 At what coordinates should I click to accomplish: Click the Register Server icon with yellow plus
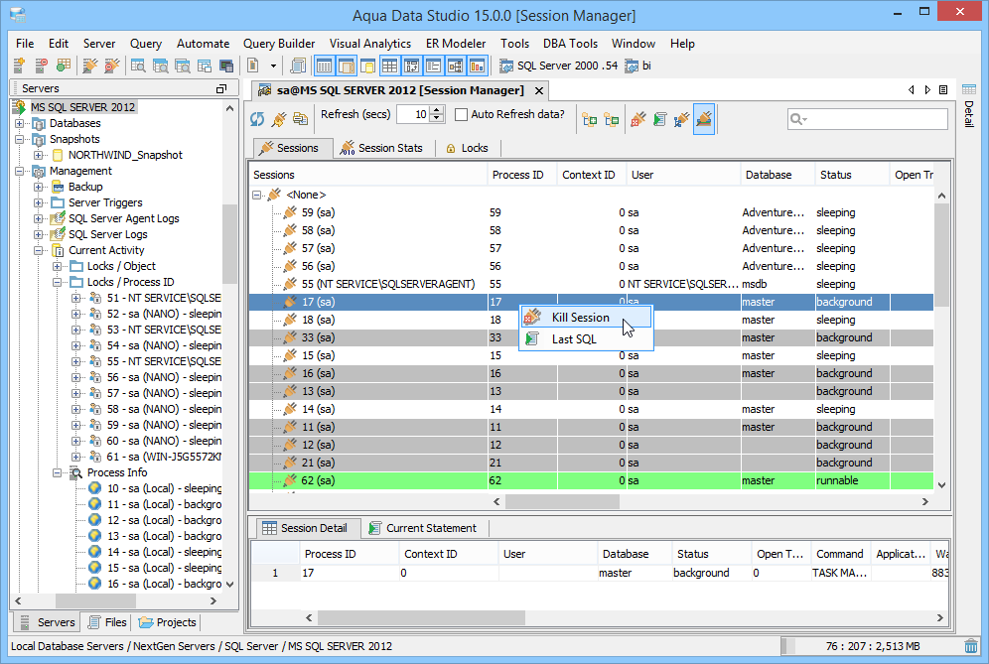pyautogui.click(x=19, y=66)
